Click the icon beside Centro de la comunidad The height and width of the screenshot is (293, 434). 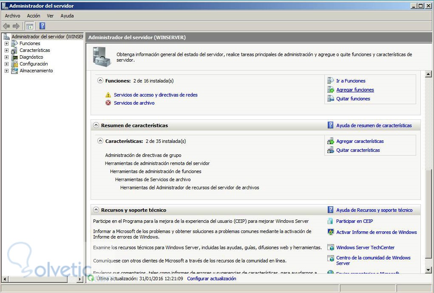click(330, 258)
